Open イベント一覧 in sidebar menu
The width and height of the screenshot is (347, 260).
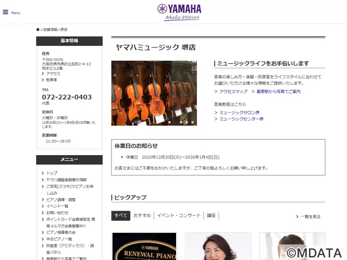[57, 206]
